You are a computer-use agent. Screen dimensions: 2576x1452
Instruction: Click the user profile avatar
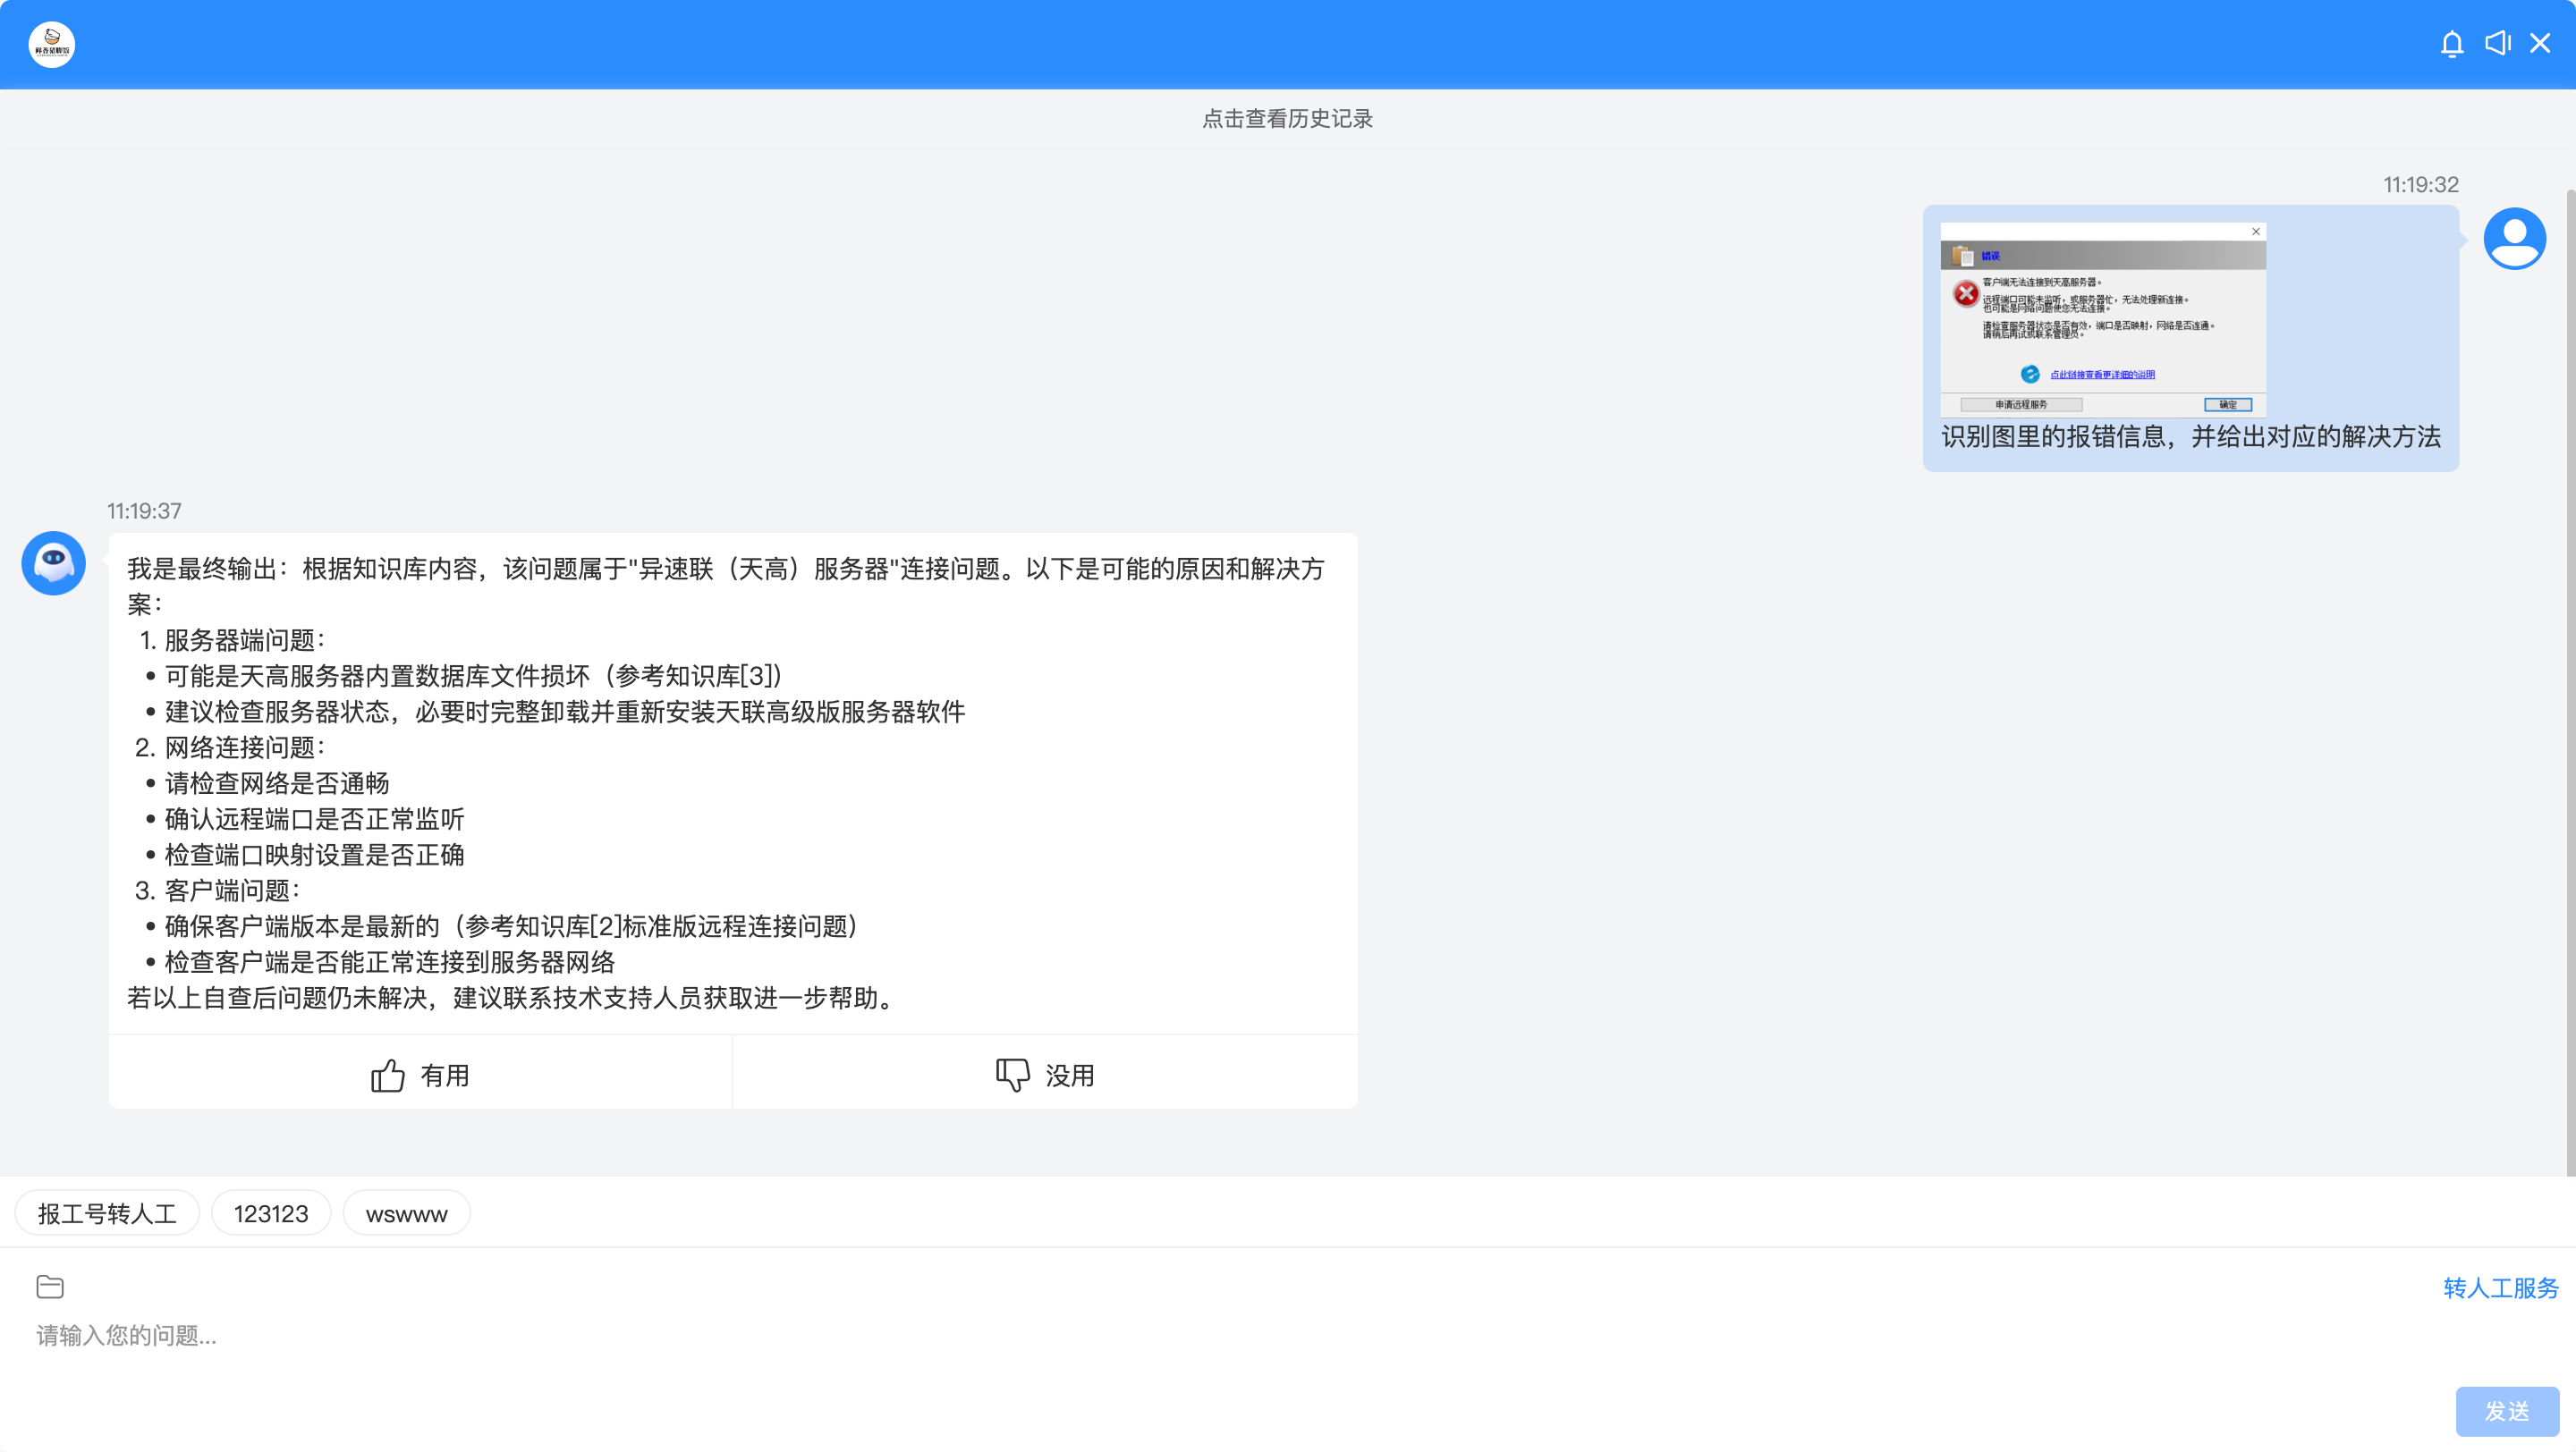coord(2514,239)
